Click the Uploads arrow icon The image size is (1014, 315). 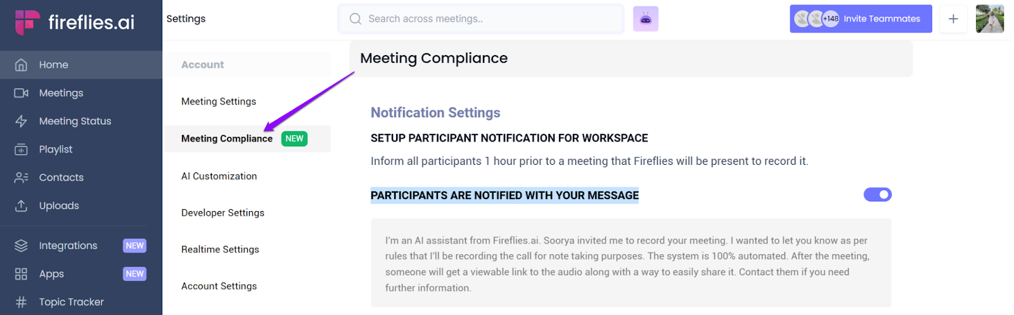click(x=21, y=205)
